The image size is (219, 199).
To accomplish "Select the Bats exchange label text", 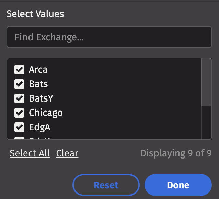I will pyautogui.click(x=38, y=84).
